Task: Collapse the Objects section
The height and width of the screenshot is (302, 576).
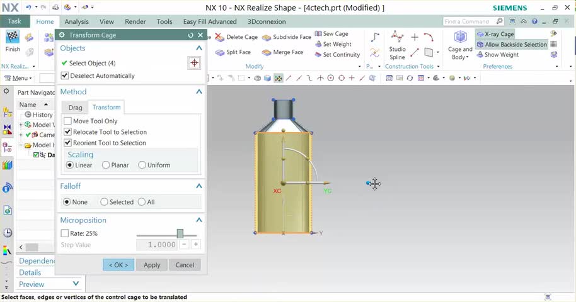Action: [x=199, y=48]
